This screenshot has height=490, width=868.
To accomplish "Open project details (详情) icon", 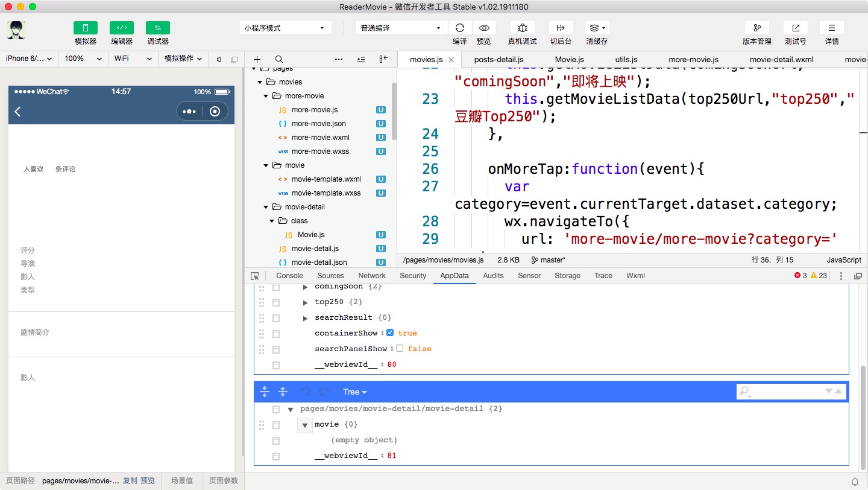I will click(x=832, y=28).
